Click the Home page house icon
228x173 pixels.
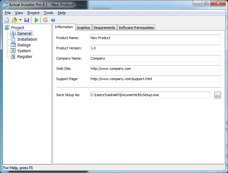tap(45, 20)
